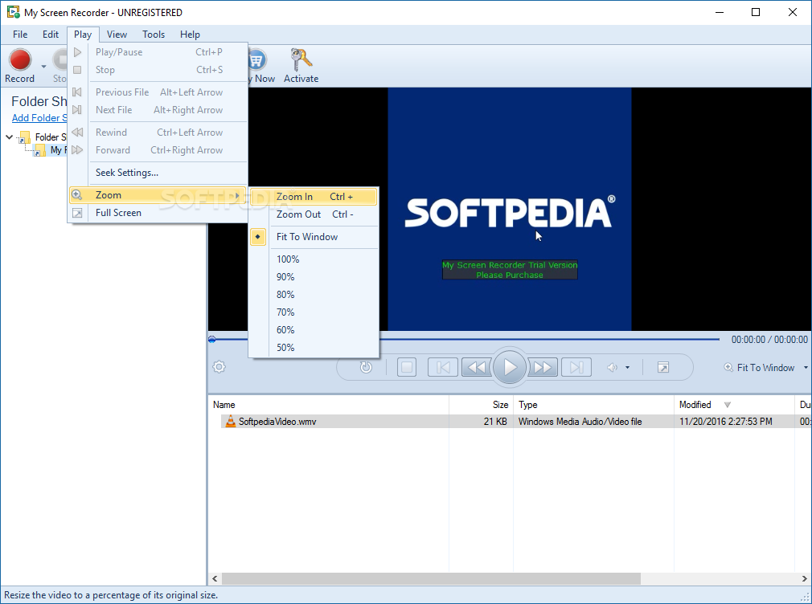Image resolution: width=812 pixels, height=604 pixels.
Task: Open the Record dropdown arrow
Action: [43, 66]
